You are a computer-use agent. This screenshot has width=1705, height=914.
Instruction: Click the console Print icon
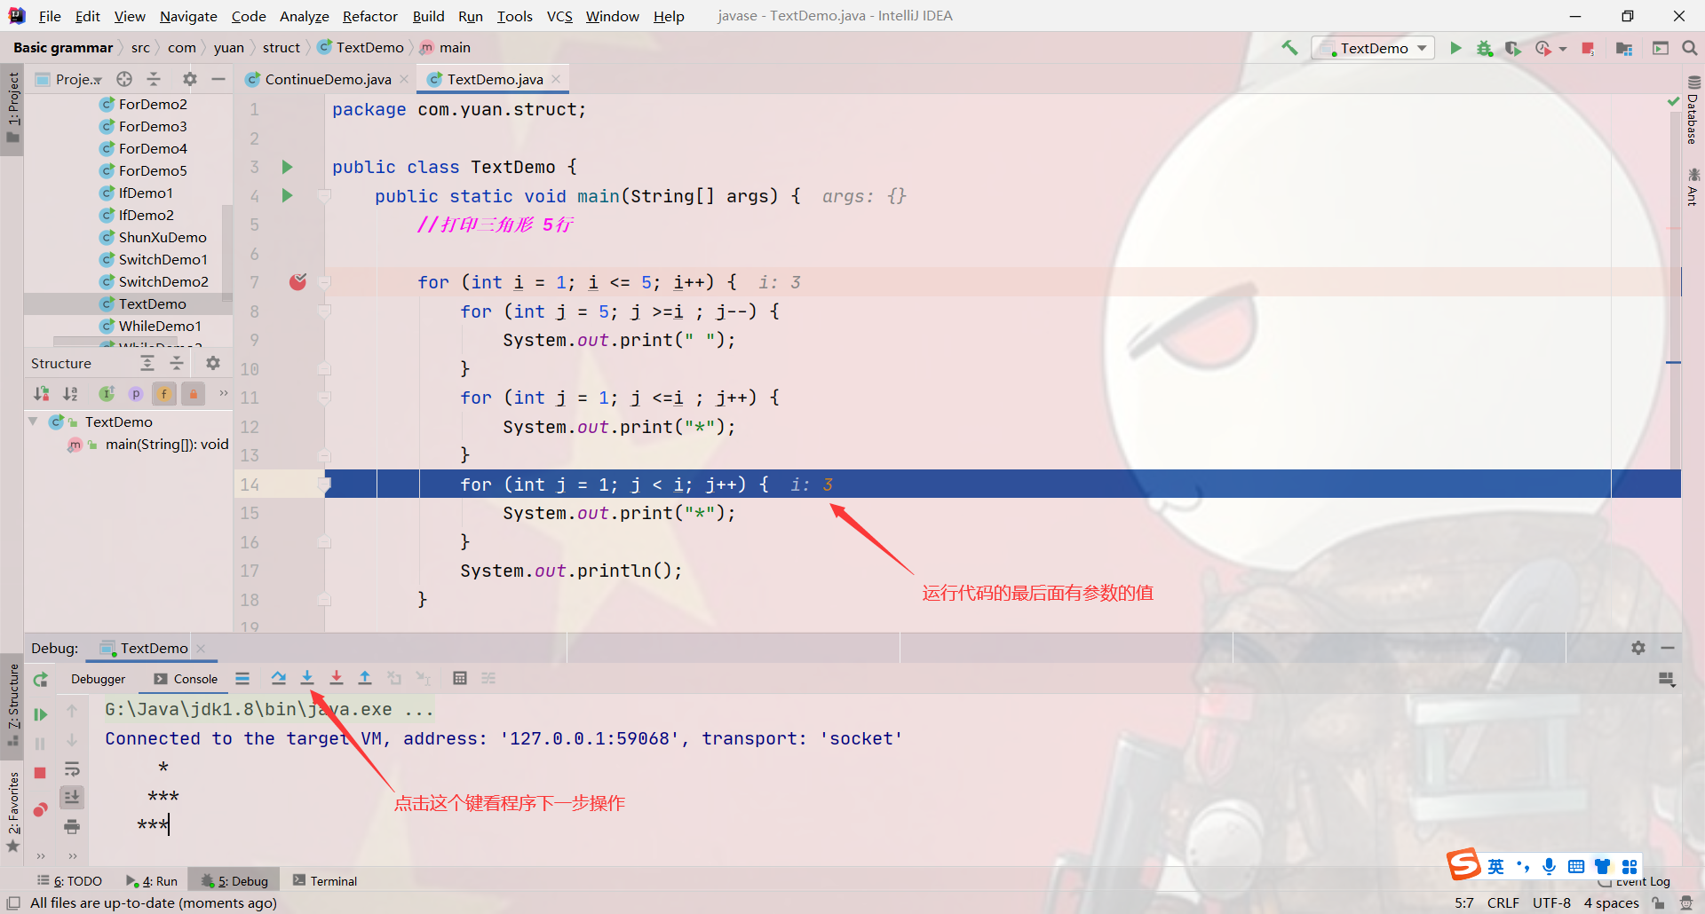tap(72, 827)
